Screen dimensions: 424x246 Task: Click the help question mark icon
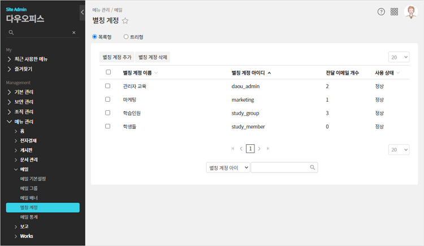[x=381, y=12]
